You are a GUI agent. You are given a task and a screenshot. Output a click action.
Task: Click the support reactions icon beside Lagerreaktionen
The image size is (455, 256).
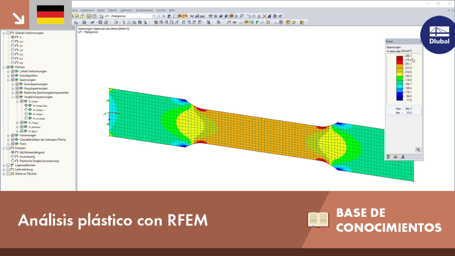click(12, 165)
